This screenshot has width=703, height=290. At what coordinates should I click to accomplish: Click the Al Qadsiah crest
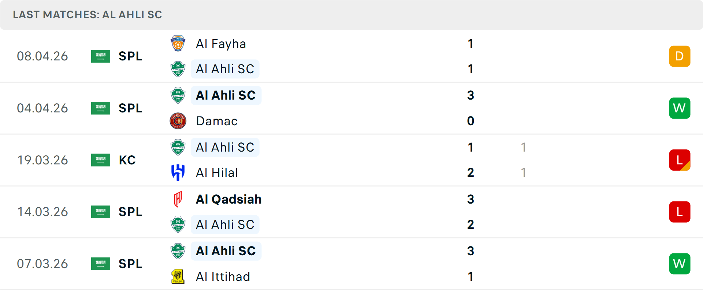(x=178, y=199)
